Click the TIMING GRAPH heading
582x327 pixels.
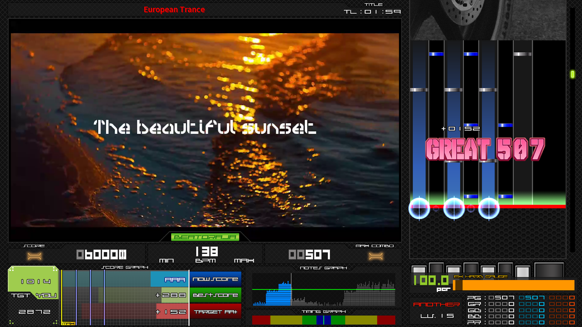click(323, 312)
